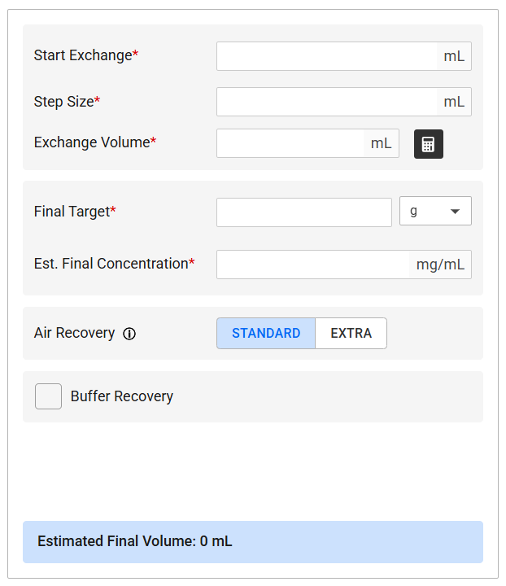Open the Exchange Volume calculator
The width and height of the screenshot is (506, 586).
(428, 144)
